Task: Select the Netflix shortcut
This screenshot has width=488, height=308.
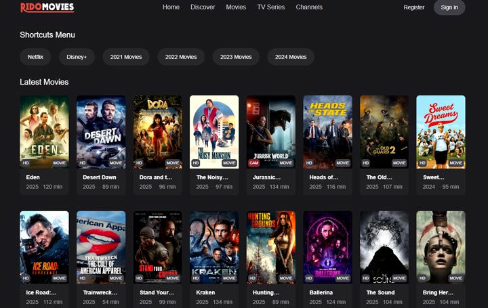Action: click(x=35, y=57)
